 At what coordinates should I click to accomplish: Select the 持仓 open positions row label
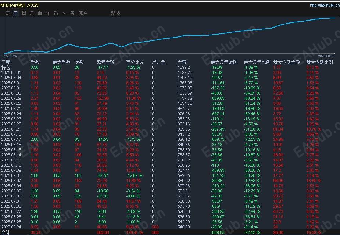pyautogui.click(x=6, y=67)
